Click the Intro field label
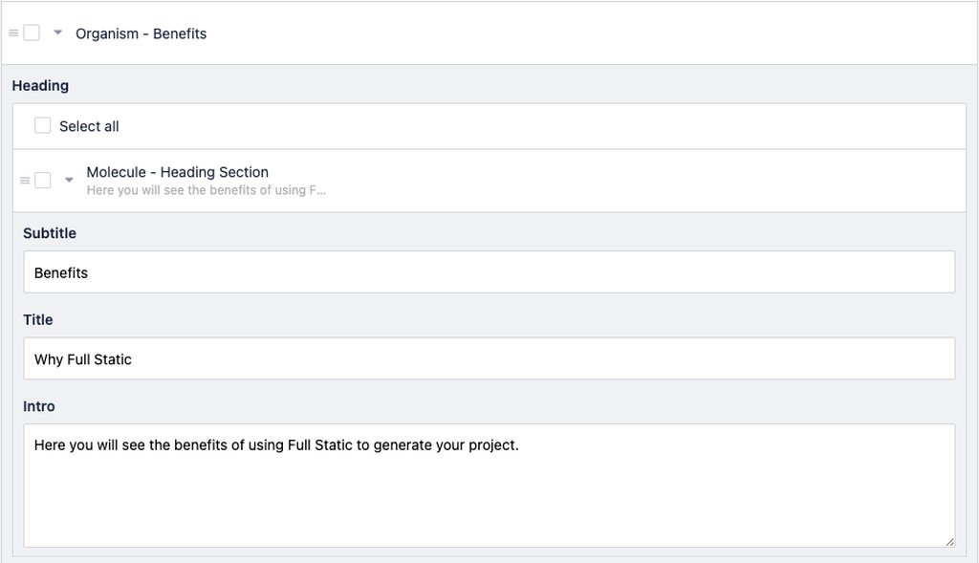The height and width of the screenshot is (563, 979). 38,406
